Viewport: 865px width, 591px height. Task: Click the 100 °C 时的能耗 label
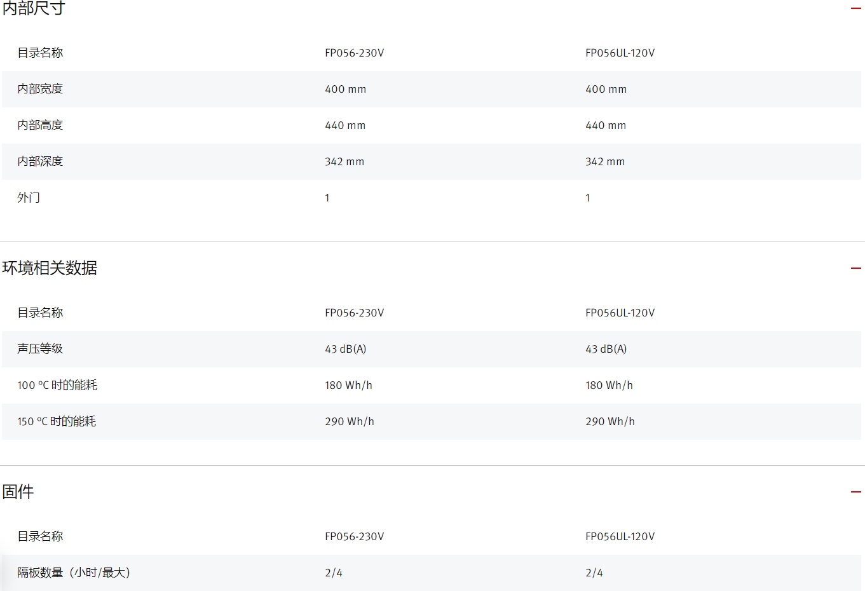57,385
